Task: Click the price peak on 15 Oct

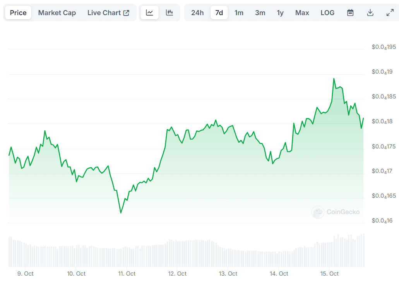Action: (334, 79)
